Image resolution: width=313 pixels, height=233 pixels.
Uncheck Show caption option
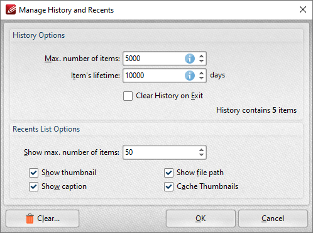tap(33, 186)
